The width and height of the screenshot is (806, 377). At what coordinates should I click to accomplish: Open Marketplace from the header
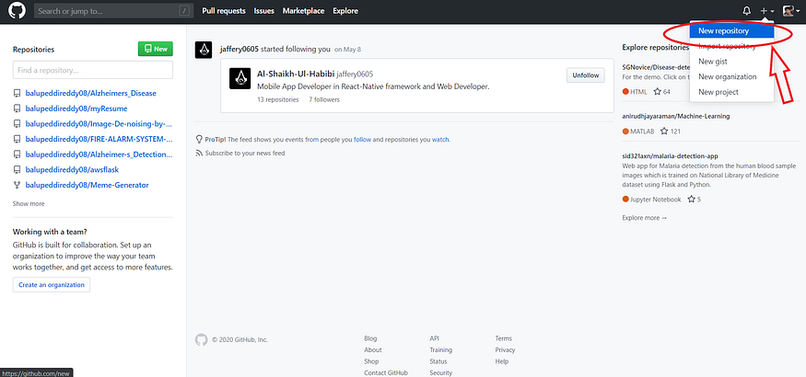pyautogui.click(x=303, y=11)
